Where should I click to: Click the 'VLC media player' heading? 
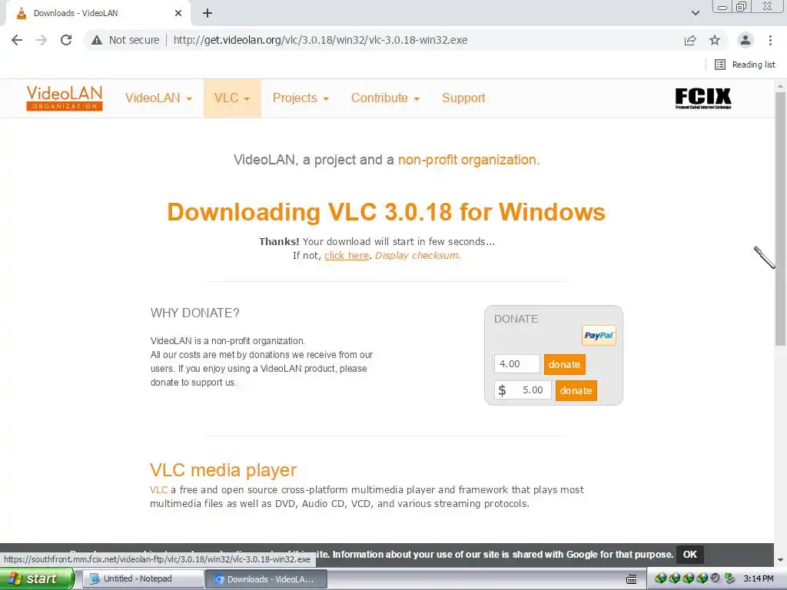coord(223,470)
